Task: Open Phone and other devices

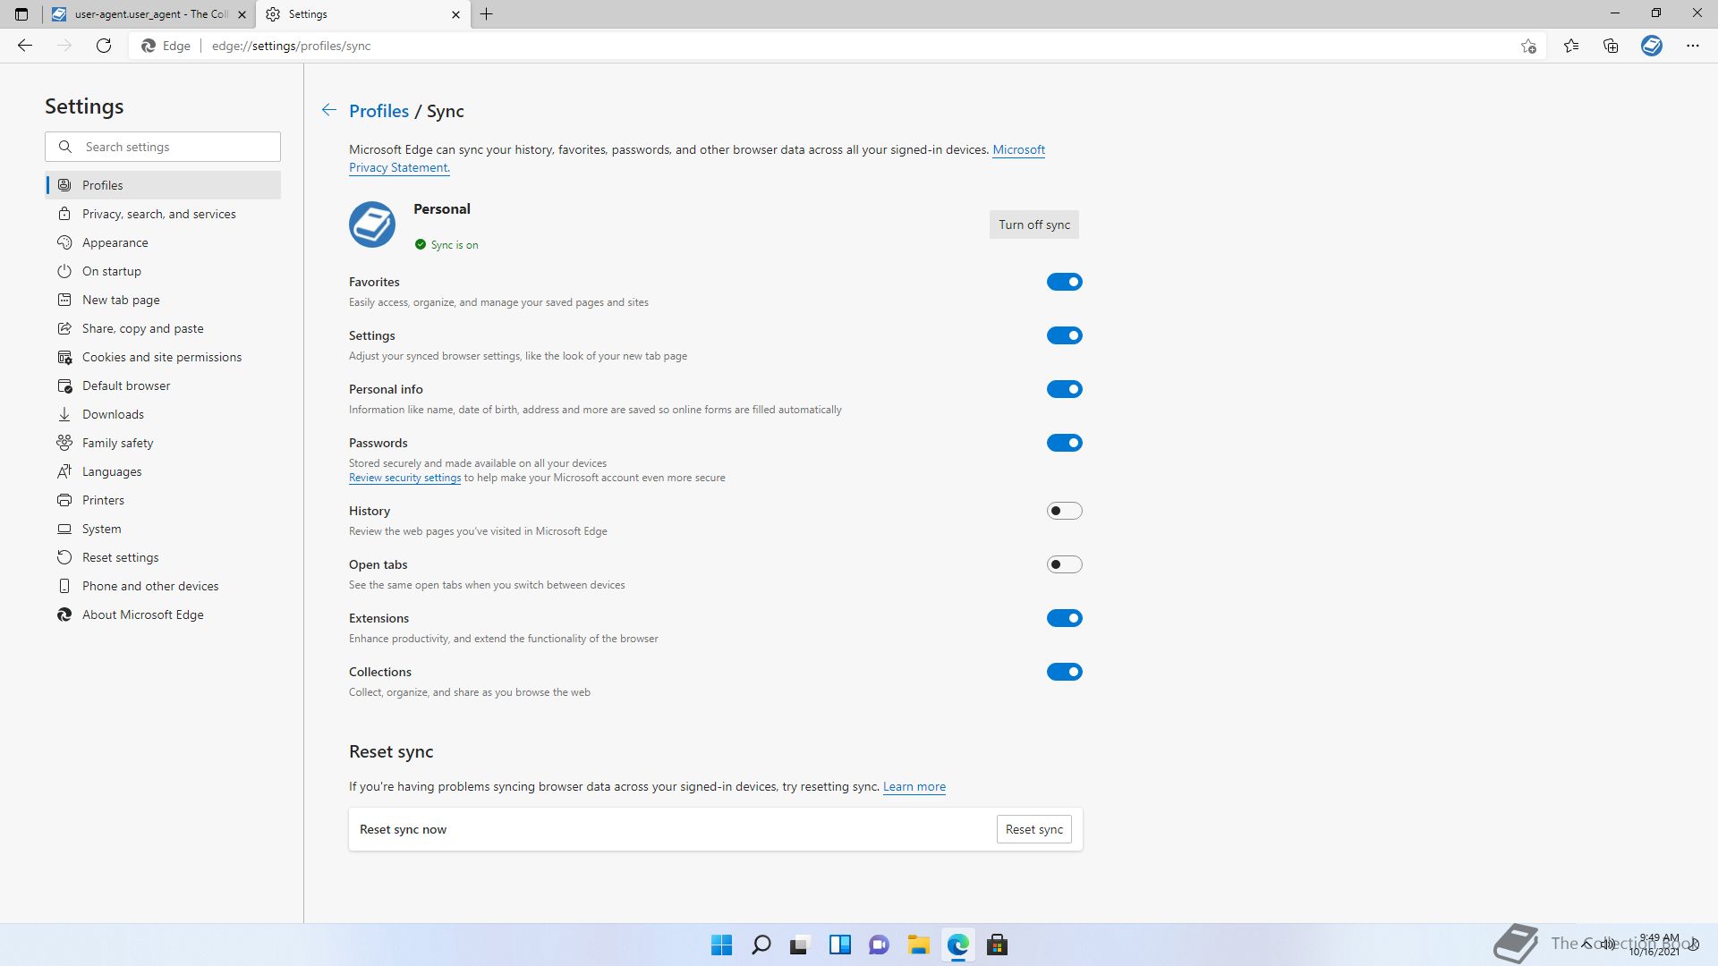Action: [x=163, y=586]
